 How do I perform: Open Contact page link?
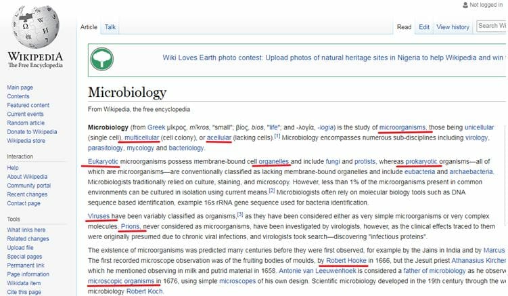click(x=24, y=203)
